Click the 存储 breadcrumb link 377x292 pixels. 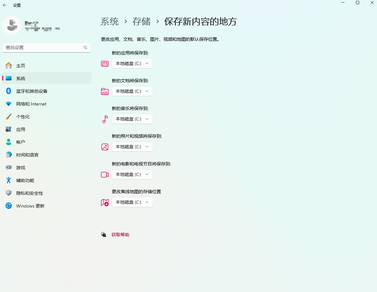pyautogui.click(x=141, y=22)
